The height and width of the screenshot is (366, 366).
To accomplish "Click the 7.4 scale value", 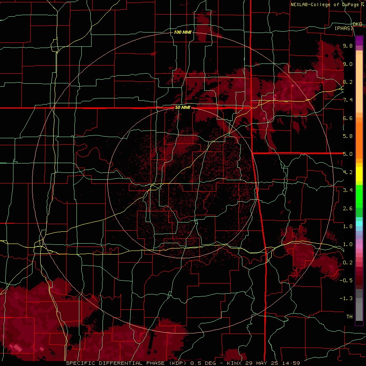I will click(x=348, y=100).
